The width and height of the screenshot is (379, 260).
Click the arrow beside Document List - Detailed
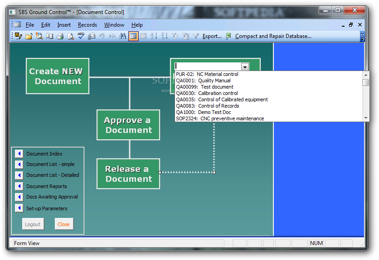[x=19, y=175]
